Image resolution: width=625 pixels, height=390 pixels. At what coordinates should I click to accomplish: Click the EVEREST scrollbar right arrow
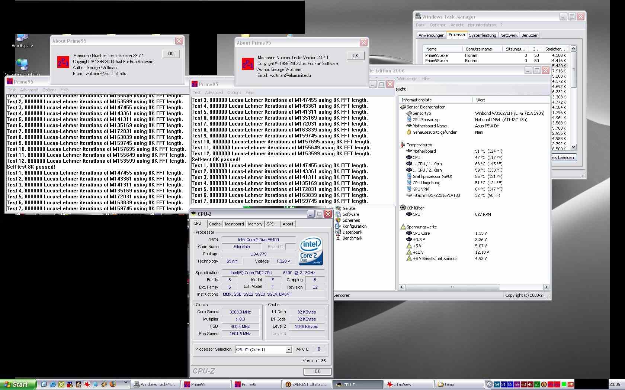coord(546,287)
